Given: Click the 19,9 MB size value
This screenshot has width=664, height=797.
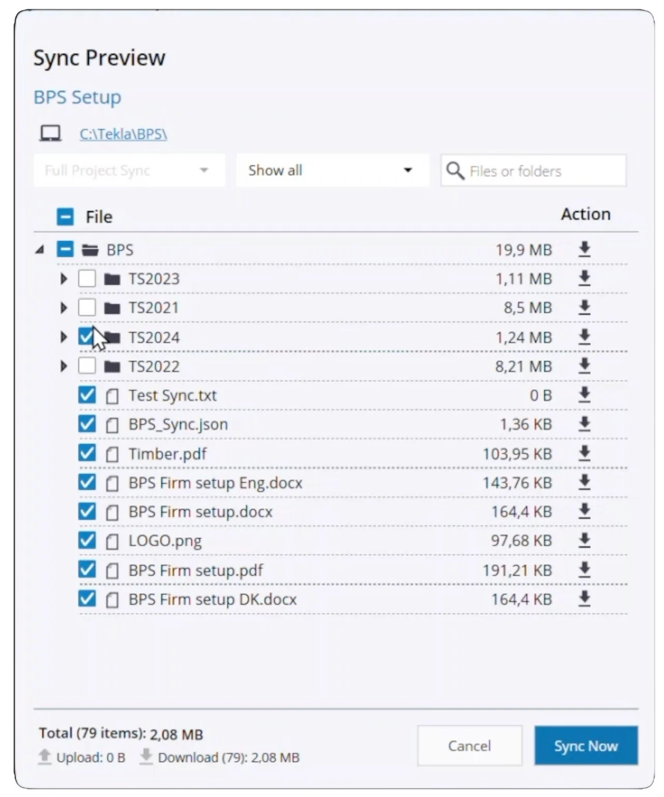Looking at the screenshot, I should click(x=524, y=250).
